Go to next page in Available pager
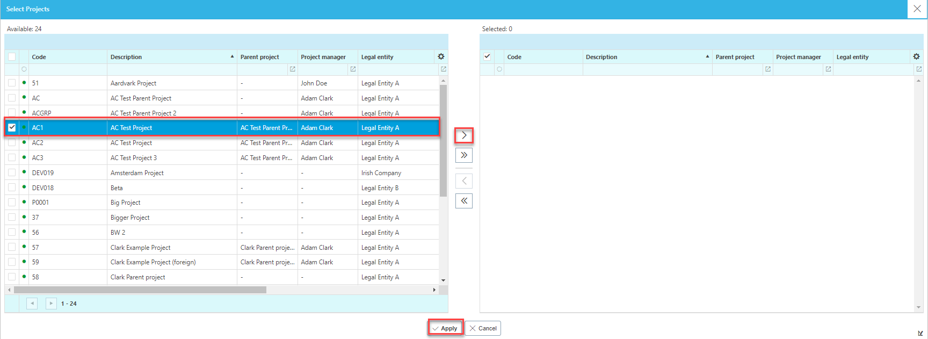 [51, 304]
